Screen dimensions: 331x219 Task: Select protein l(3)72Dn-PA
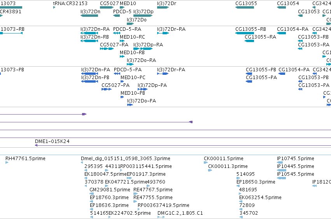pos(96,70)
